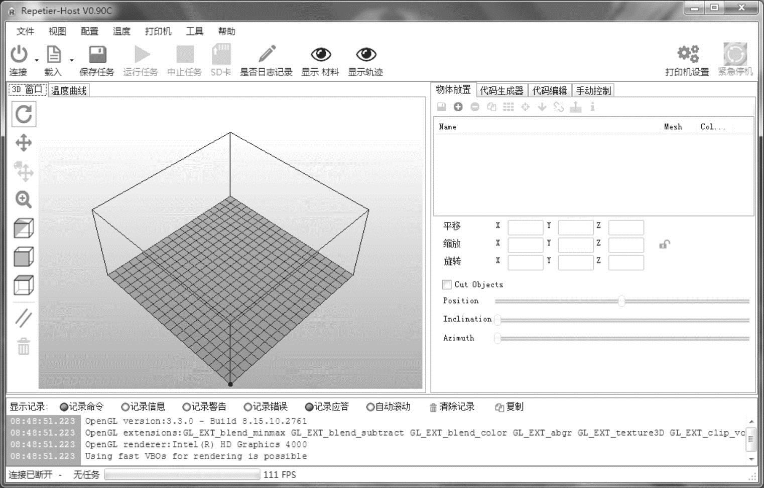Open the 配置 menu
The image size is (764, 488).
pos(89,31)
